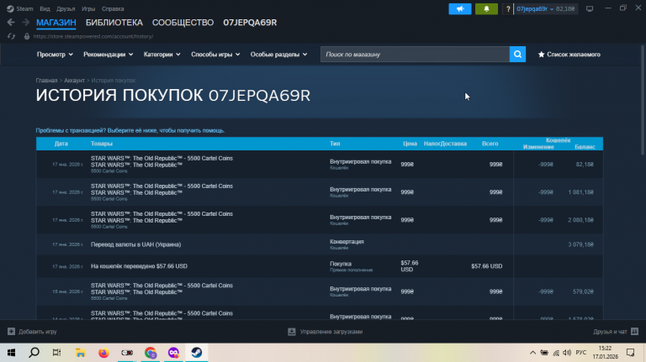Open the 07JEPQA69R profile tab
This screenshot has width=646, height=362.
click(x=250, y=23)
